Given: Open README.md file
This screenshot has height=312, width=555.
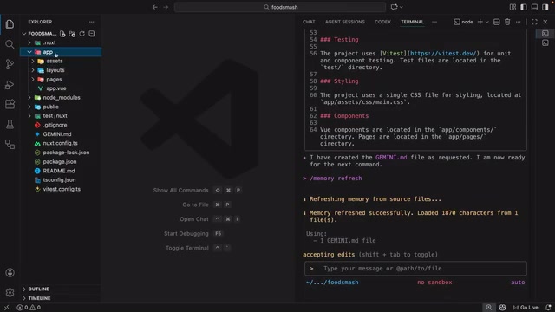Looking at the screenshot, I should pos(61,171).
